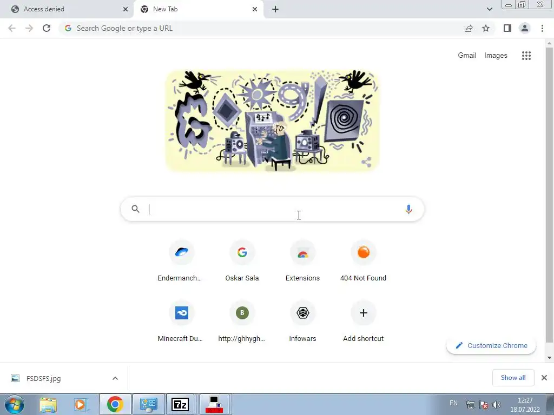Select the New Tab tab

coord(198,9)
